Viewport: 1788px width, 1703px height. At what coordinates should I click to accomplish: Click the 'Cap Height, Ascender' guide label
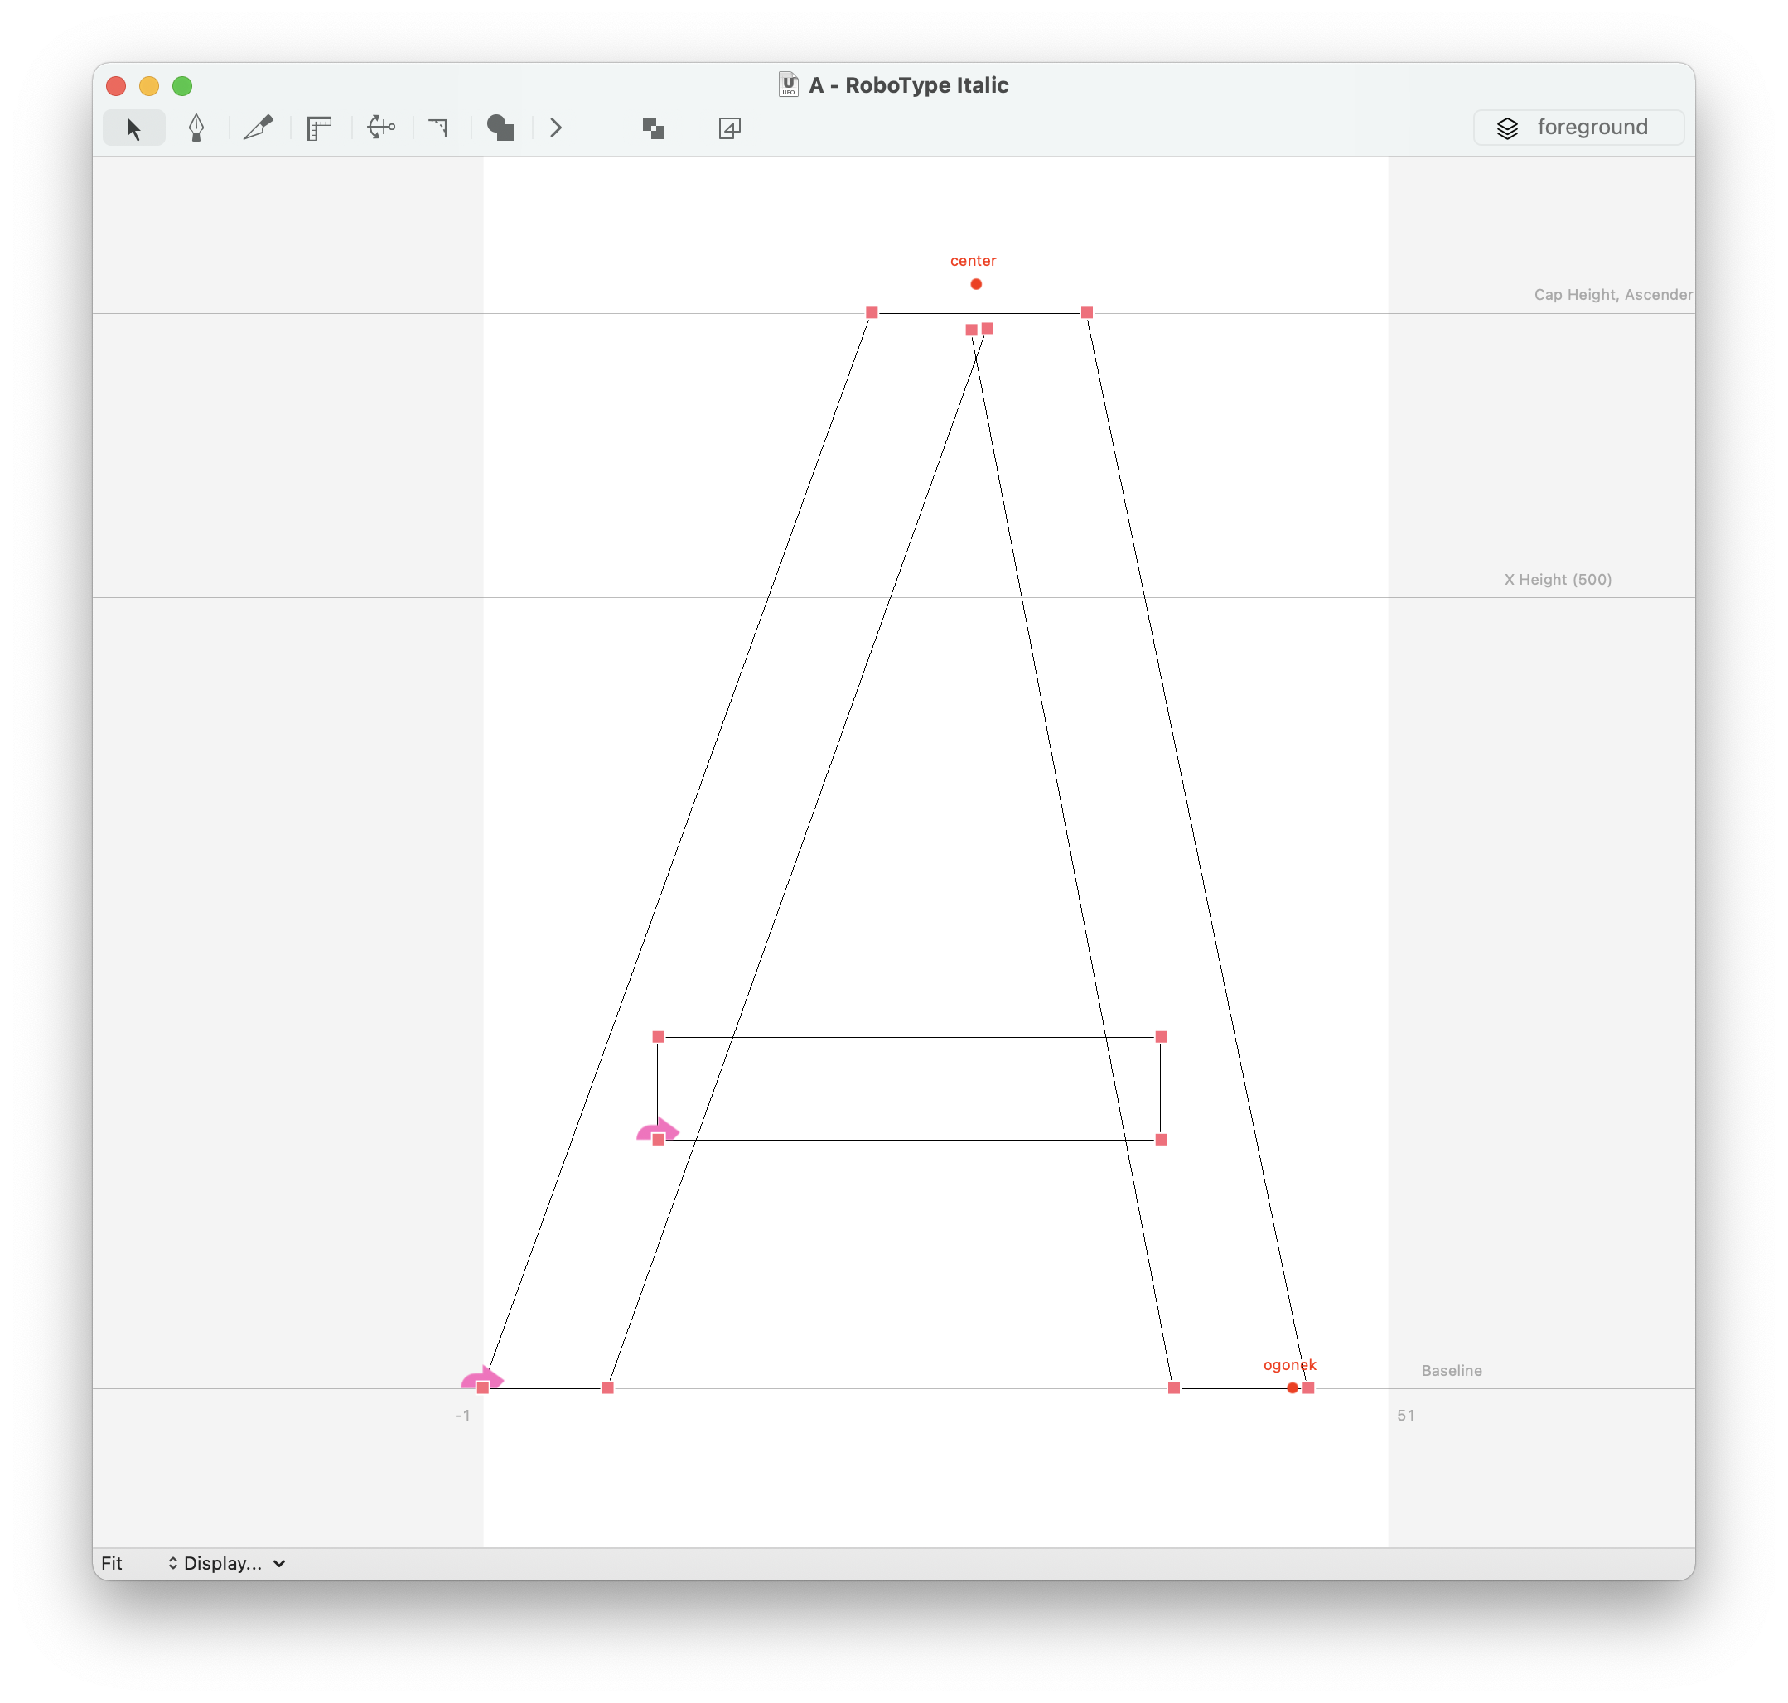coord(1612,294)
